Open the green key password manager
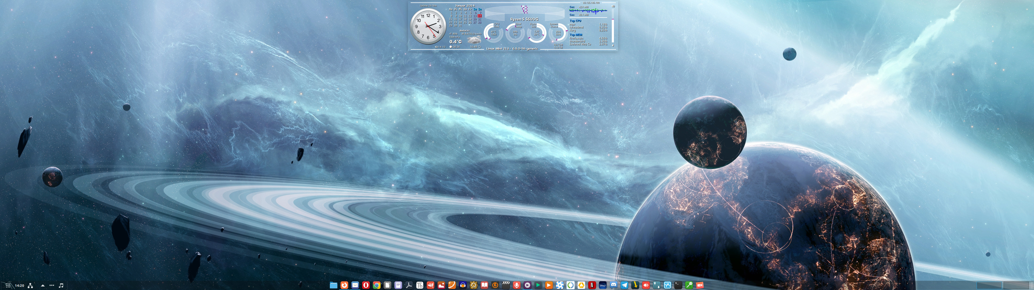This screenshot has width=1034, height=290. click(689, 285)
